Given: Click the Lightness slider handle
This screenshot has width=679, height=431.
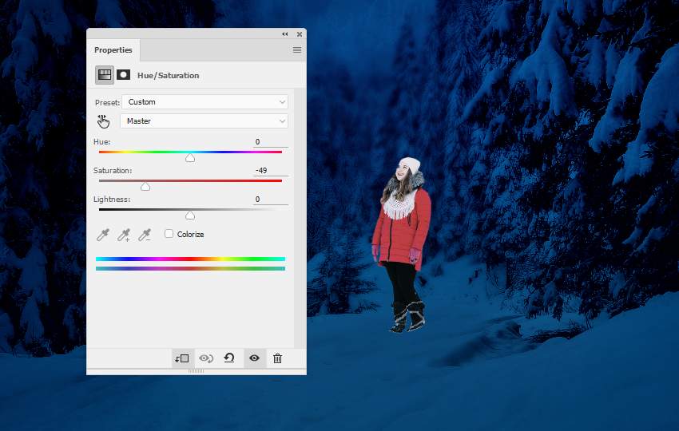Looking at the screenshot, I should pyautogui.click(x=190, y=215).
